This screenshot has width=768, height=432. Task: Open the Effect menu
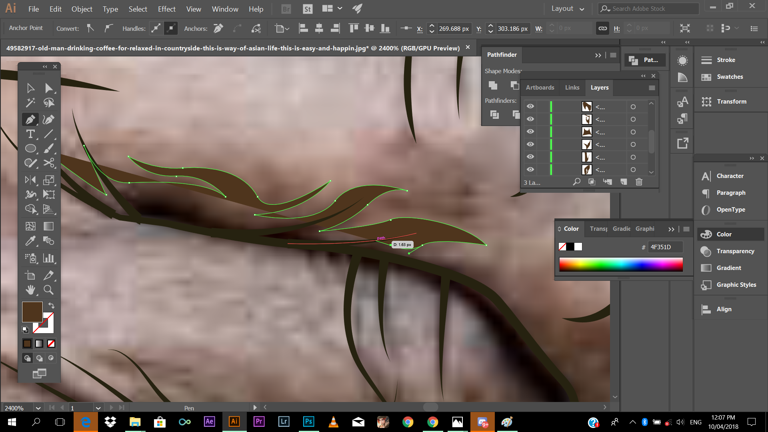167,9
